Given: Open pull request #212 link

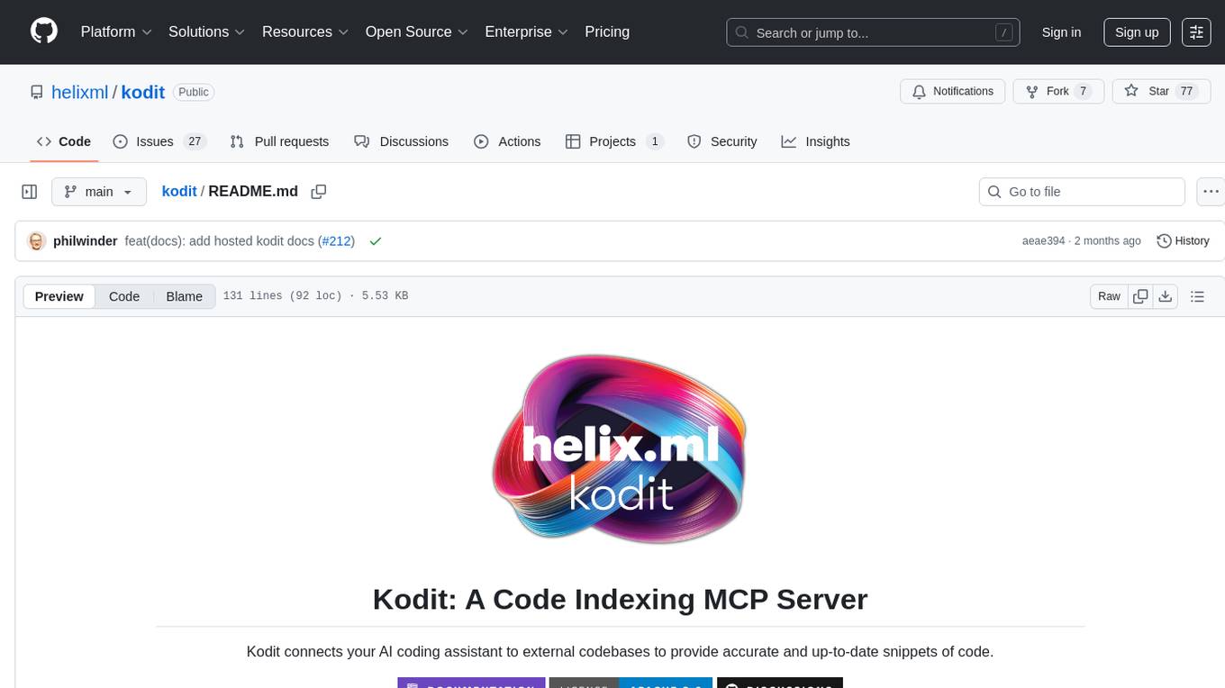Looking at the screenshot, I should [x=337, y=241].
